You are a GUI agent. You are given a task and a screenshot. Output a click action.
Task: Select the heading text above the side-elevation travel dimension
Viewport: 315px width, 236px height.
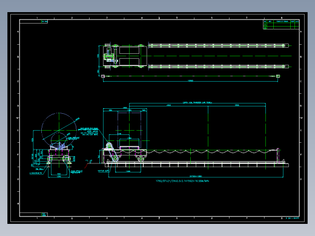point(197,102)
